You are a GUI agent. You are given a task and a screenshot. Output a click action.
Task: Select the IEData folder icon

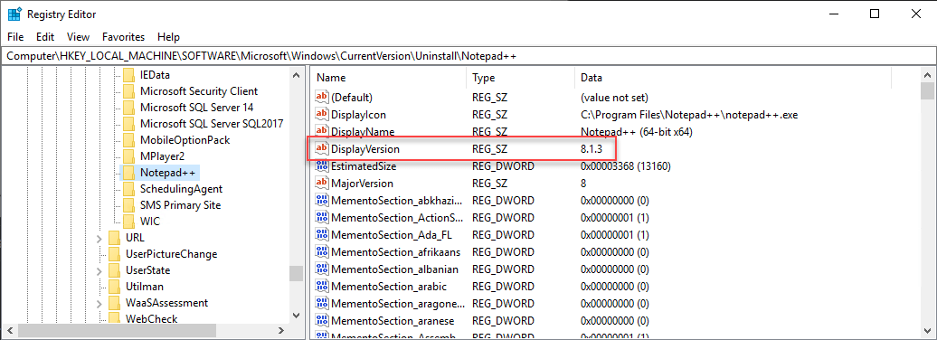coord(128,75)
